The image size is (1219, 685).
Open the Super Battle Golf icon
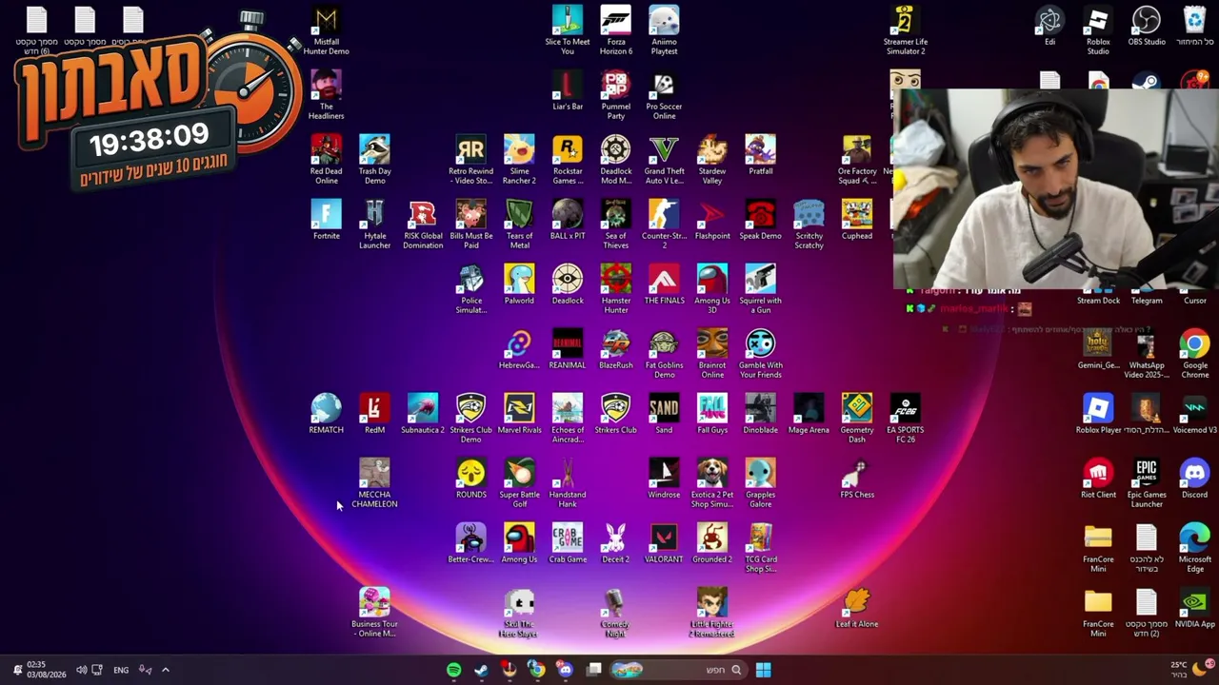pyautogui.click(x=519, y=482)
